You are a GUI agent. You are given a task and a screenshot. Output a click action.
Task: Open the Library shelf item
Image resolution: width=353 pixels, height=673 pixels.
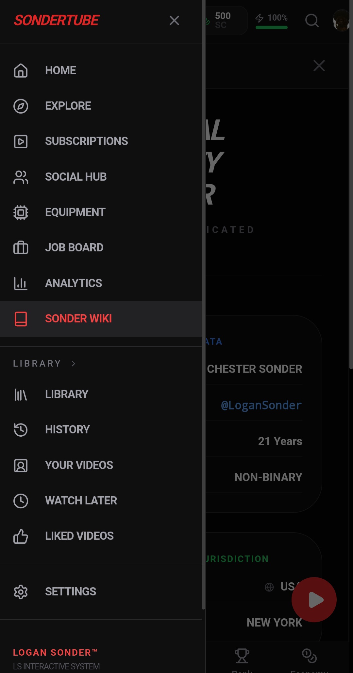67,394
